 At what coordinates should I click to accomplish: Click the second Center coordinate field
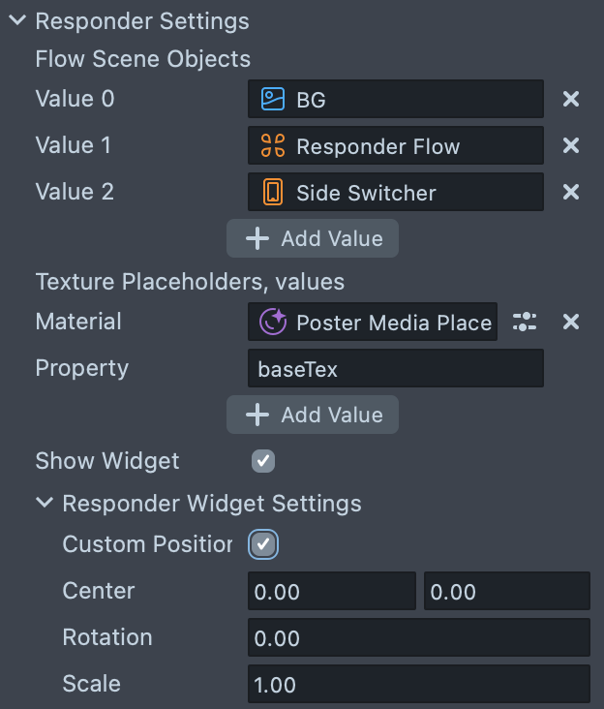[x=506, y=592]
